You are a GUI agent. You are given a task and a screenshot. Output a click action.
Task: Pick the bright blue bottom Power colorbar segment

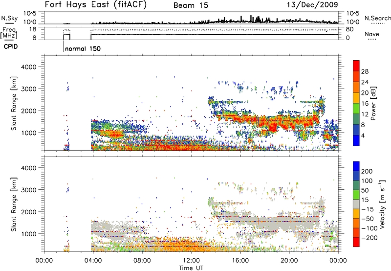click(x=356, y=140)
